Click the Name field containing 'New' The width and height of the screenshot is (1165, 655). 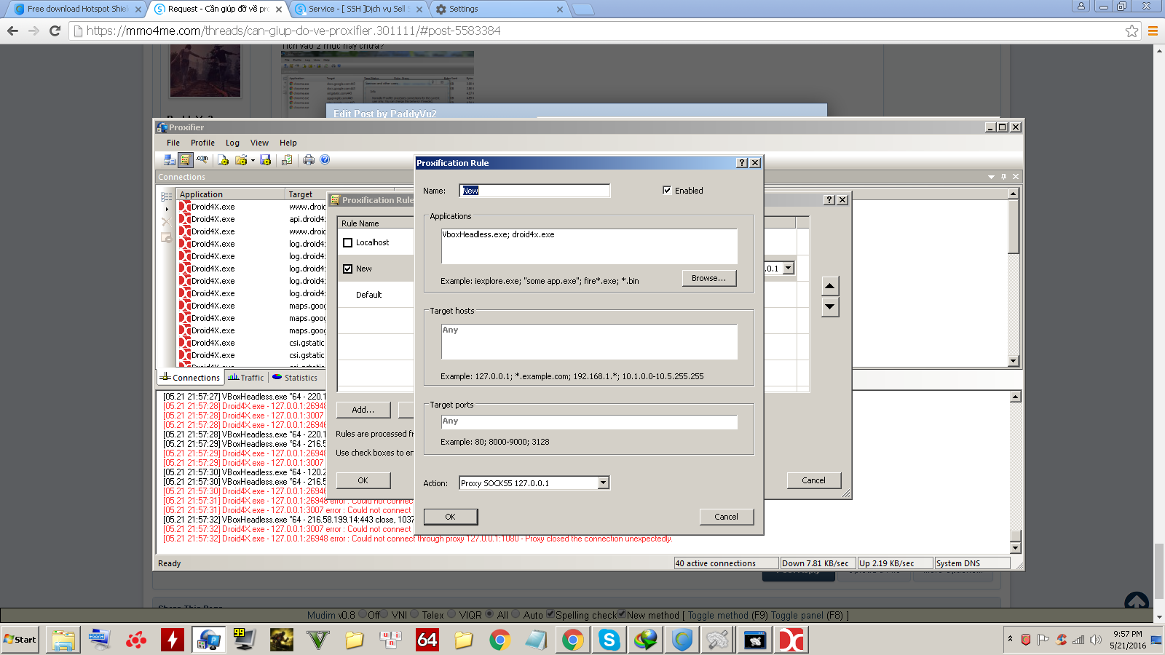click(x=534, y=191)
